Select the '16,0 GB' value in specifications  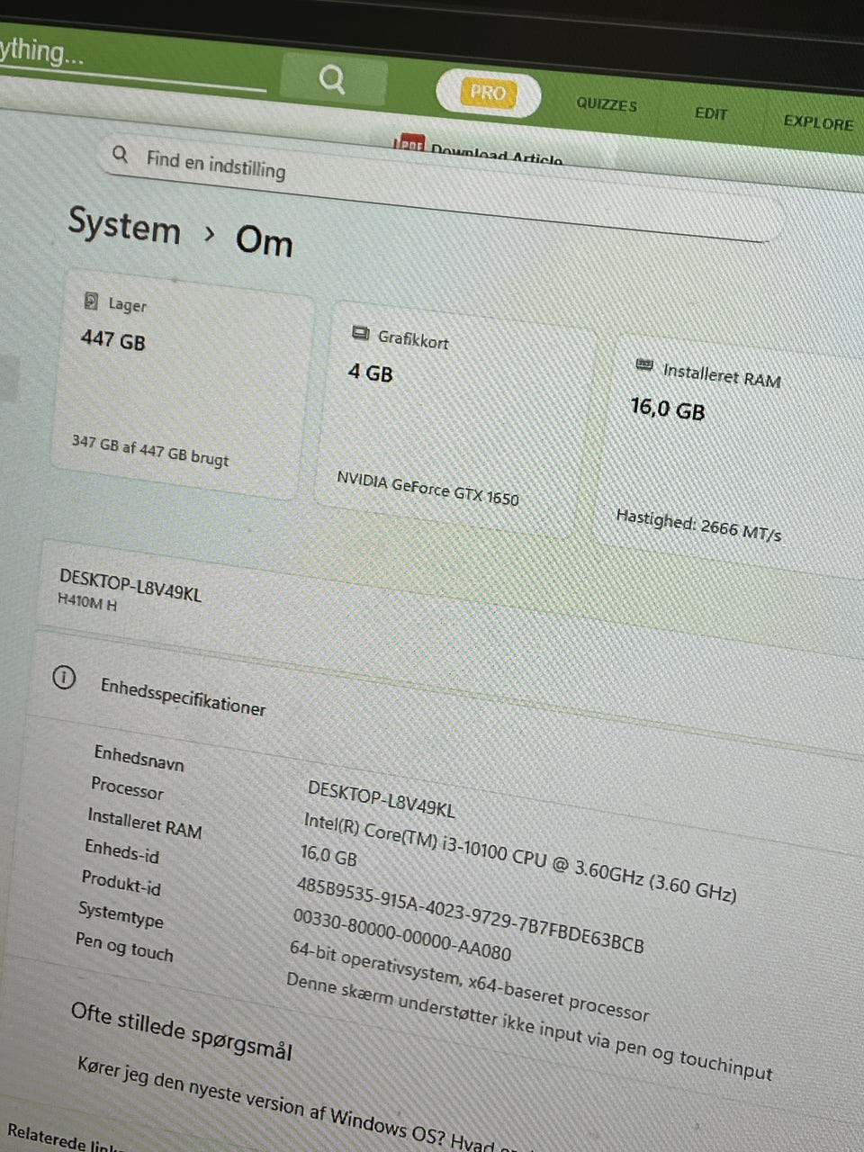pos(328,855)
